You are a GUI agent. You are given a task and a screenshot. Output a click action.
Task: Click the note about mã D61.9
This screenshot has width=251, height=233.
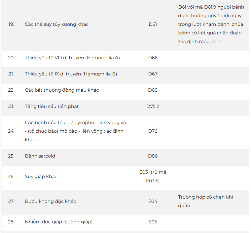(x=211, y=24)
